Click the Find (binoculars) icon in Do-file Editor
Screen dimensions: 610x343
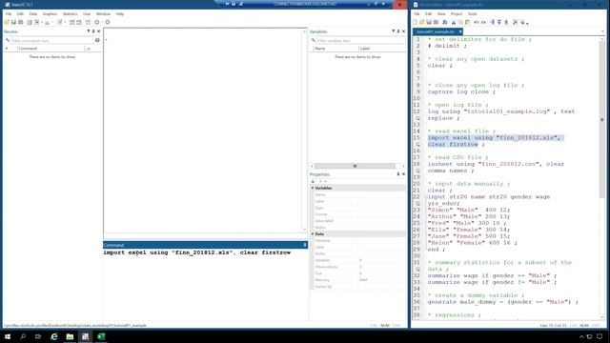(445, 22)
